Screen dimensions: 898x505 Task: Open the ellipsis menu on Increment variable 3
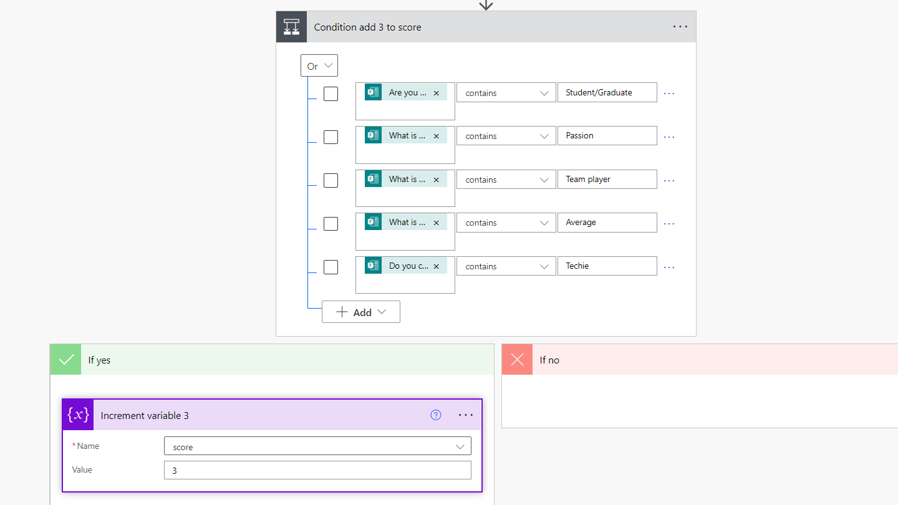coord(465,415)
